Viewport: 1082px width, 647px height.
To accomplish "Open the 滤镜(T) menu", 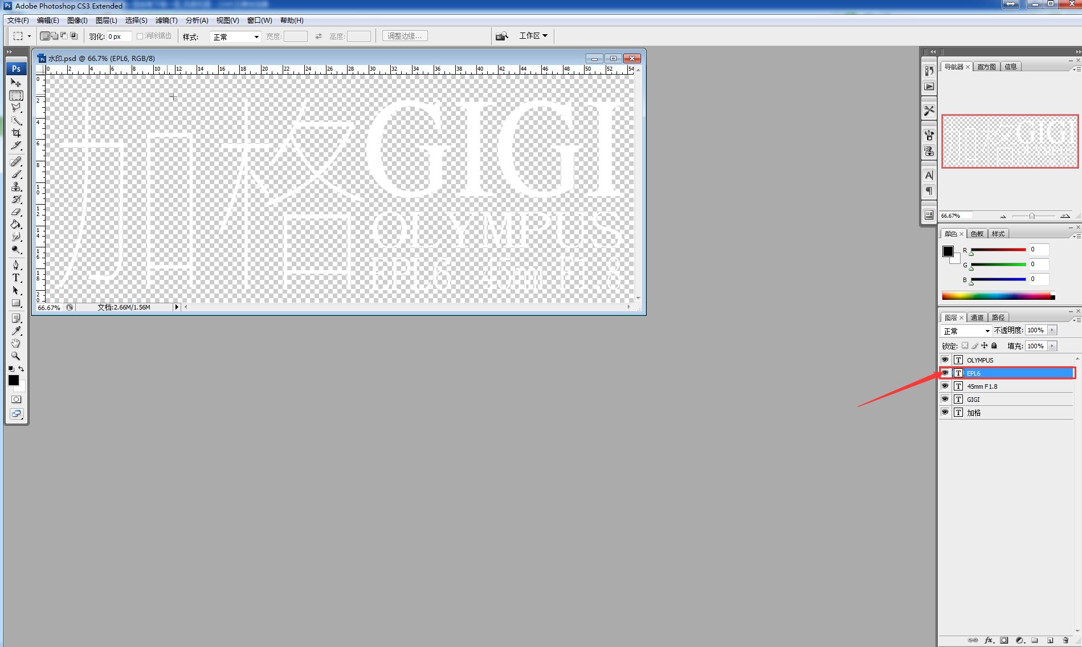I will coord(166,20).
